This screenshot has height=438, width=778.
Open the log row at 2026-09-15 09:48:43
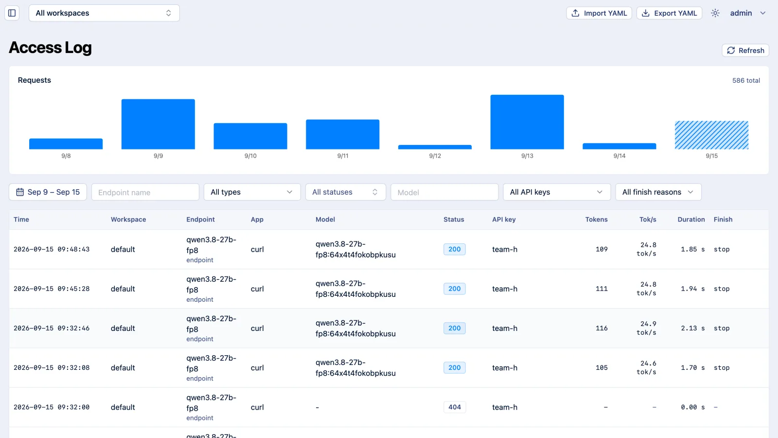point(389,249)
